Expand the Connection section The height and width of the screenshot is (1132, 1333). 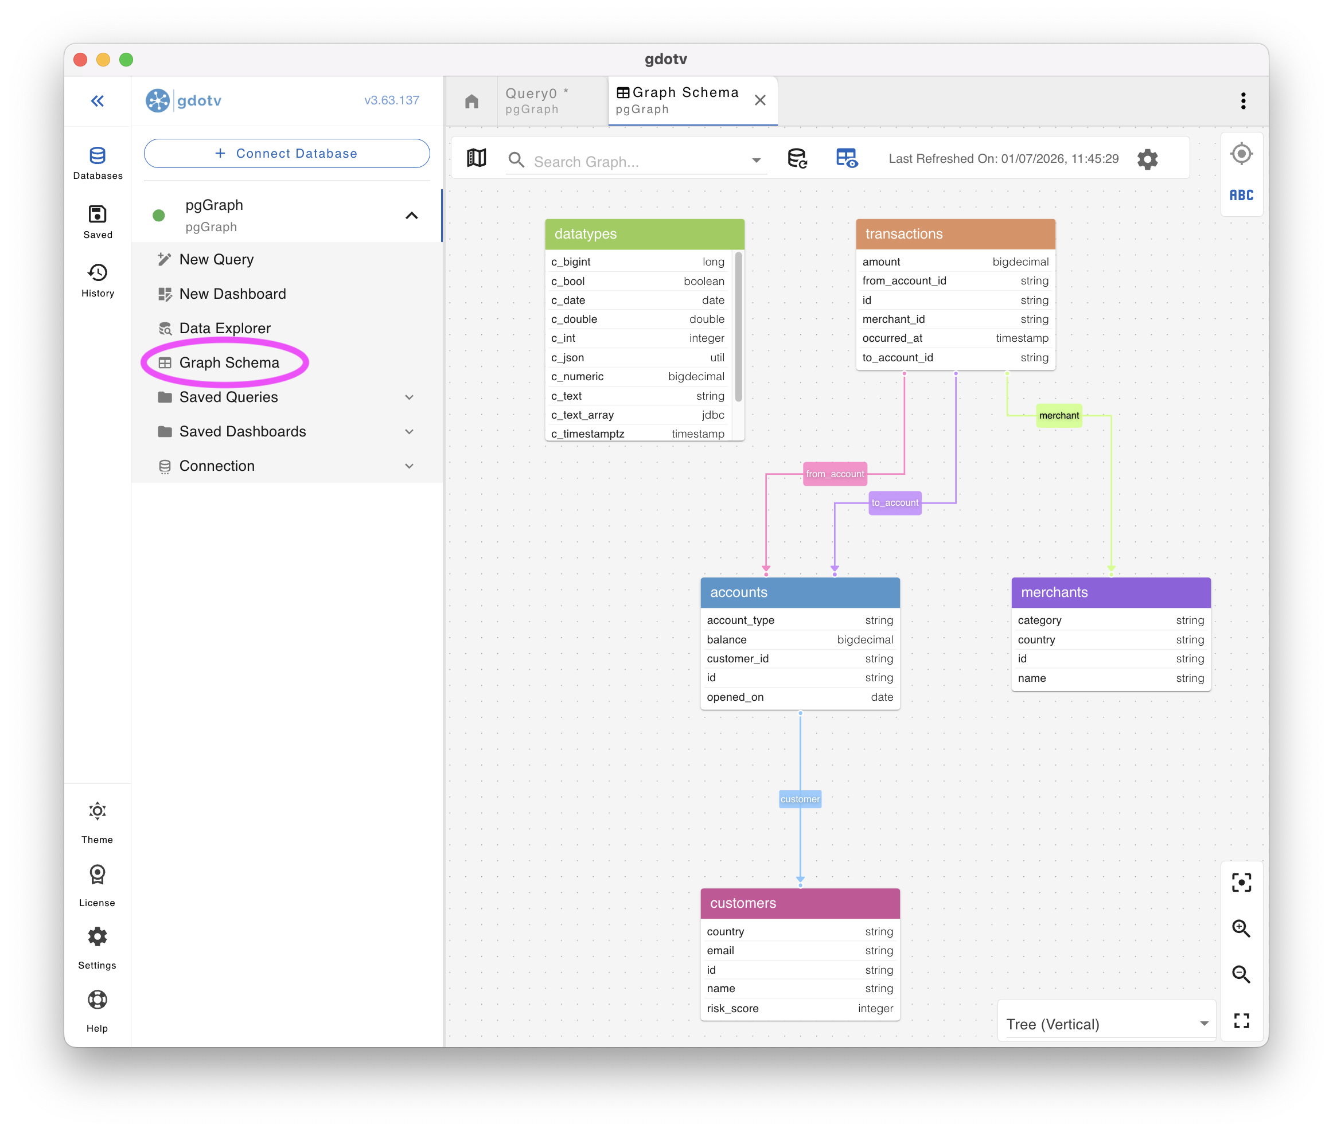(409, 466)
